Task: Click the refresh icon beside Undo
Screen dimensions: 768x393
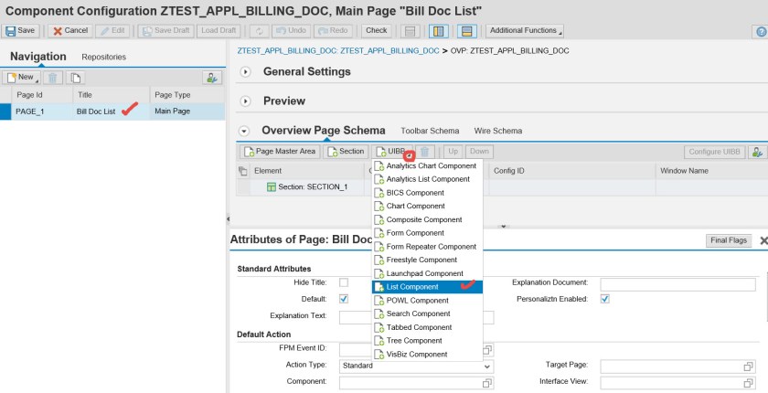Action: 260,31
